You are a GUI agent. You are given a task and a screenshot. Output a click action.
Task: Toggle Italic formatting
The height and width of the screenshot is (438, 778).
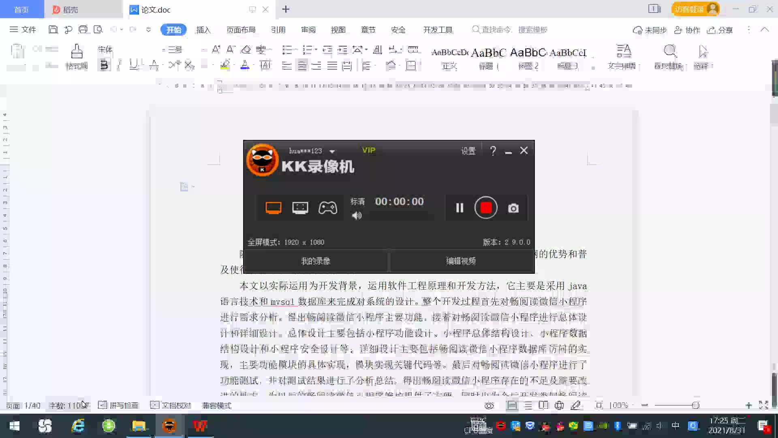click(x=119, y=65)
